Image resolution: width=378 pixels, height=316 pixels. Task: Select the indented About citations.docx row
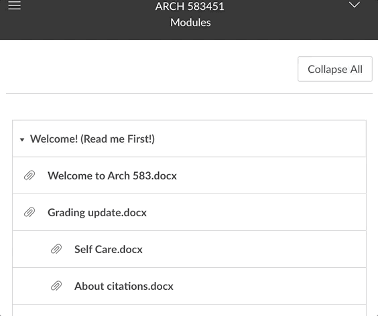189,286
